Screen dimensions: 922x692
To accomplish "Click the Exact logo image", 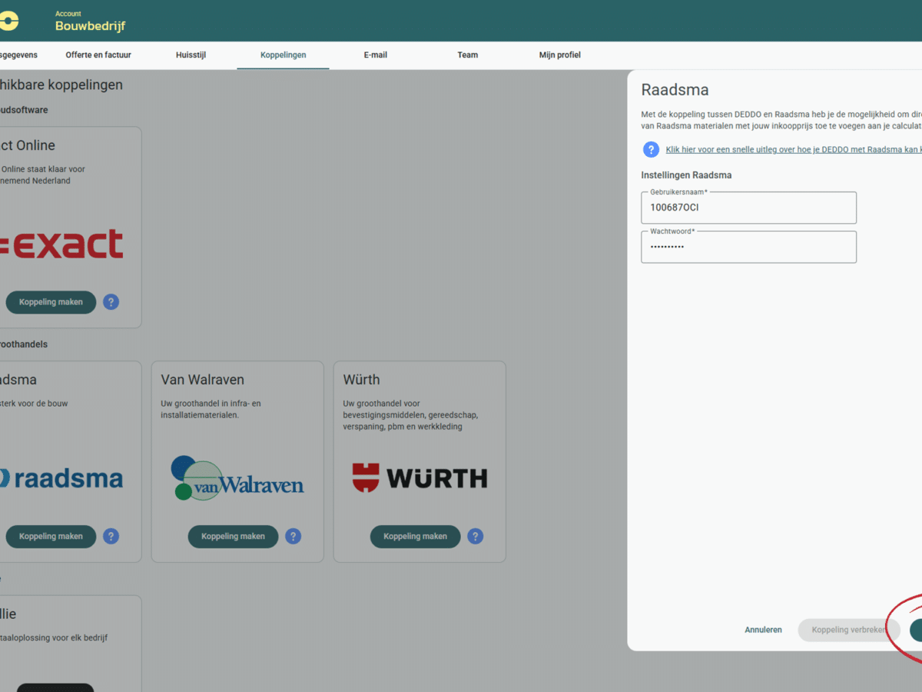I will [61, 244].
